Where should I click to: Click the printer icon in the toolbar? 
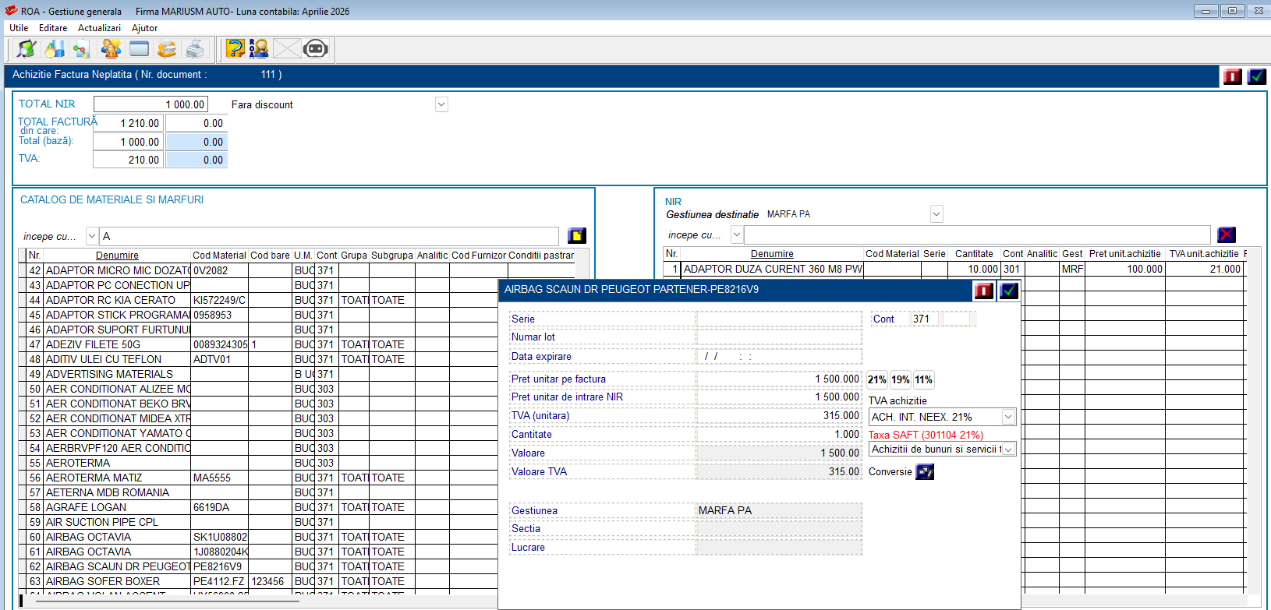tap(195, 49)
